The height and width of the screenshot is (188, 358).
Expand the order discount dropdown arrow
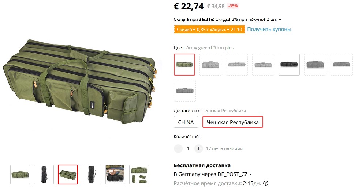click(280, 20)
